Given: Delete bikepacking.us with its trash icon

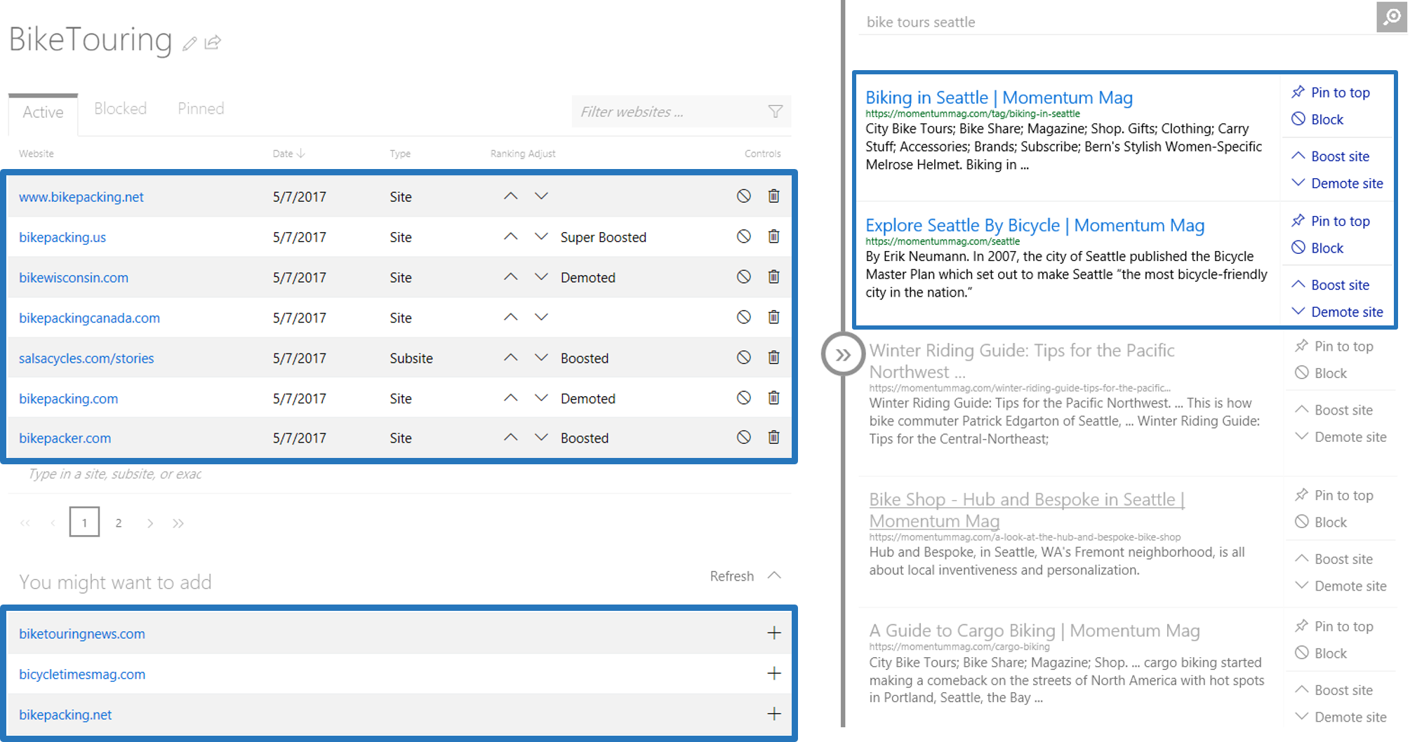Looking at the screenshot, I should click(773, 236).
